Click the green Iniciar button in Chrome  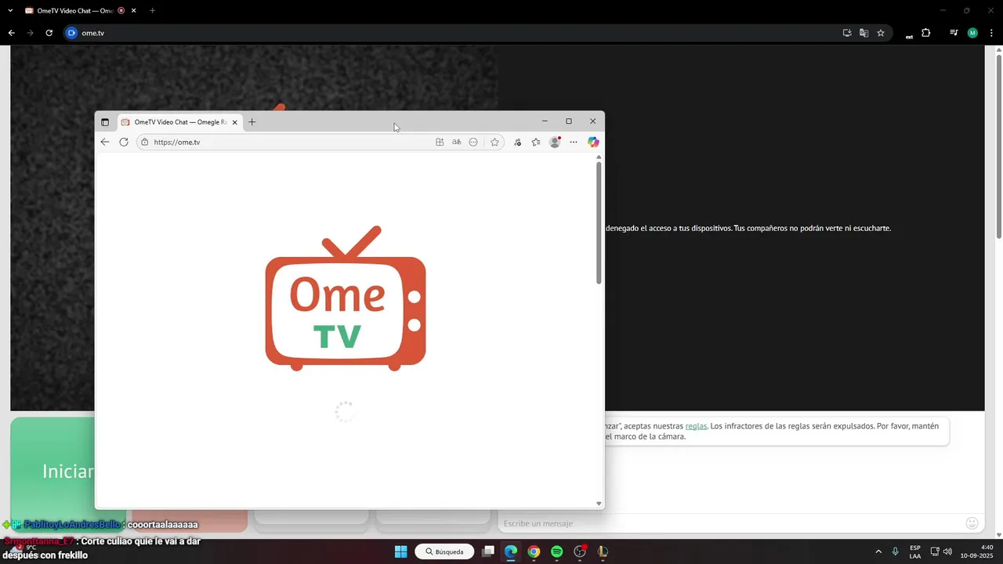pyautogui.click(x=53, y=470)
